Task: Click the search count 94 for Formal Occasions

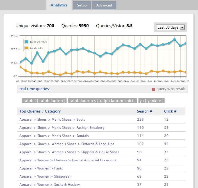Action: coord(139,160)
